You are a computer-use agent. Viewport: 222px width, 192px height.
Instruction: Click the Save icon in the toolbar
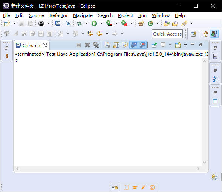coord(21,23)
